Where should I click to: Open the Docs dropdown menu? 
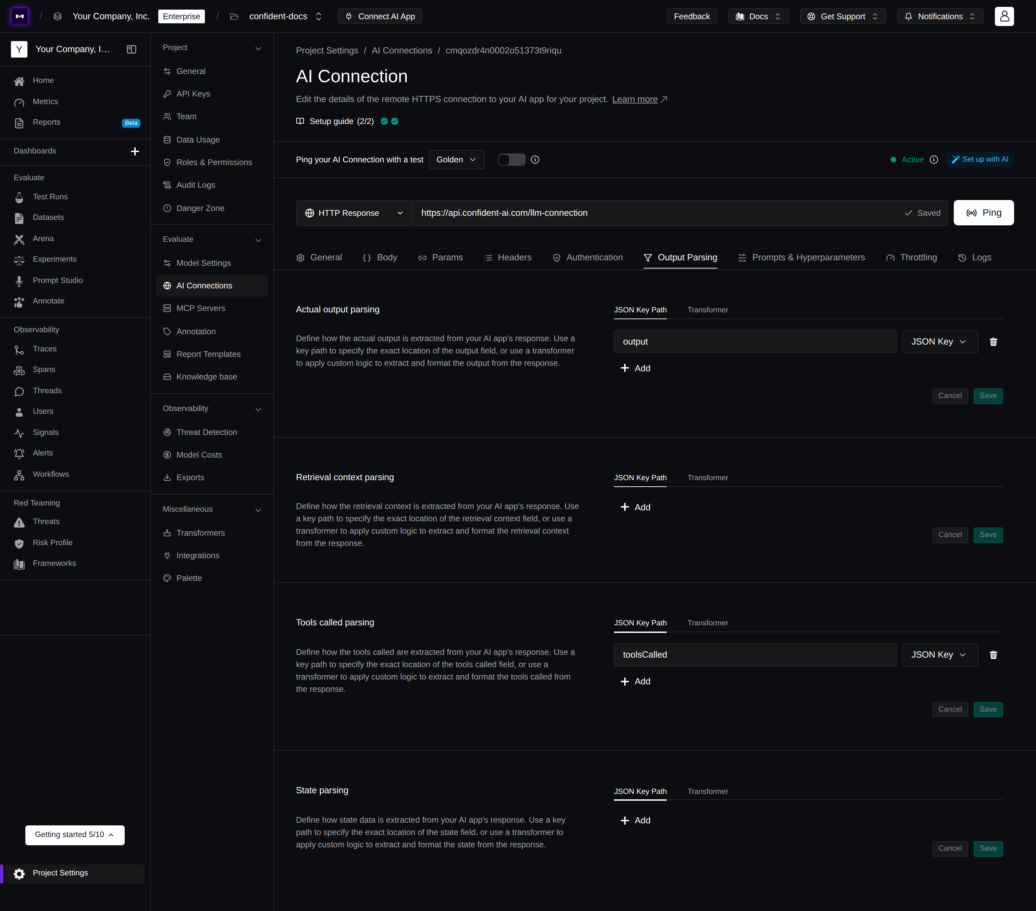coord(758,16)
